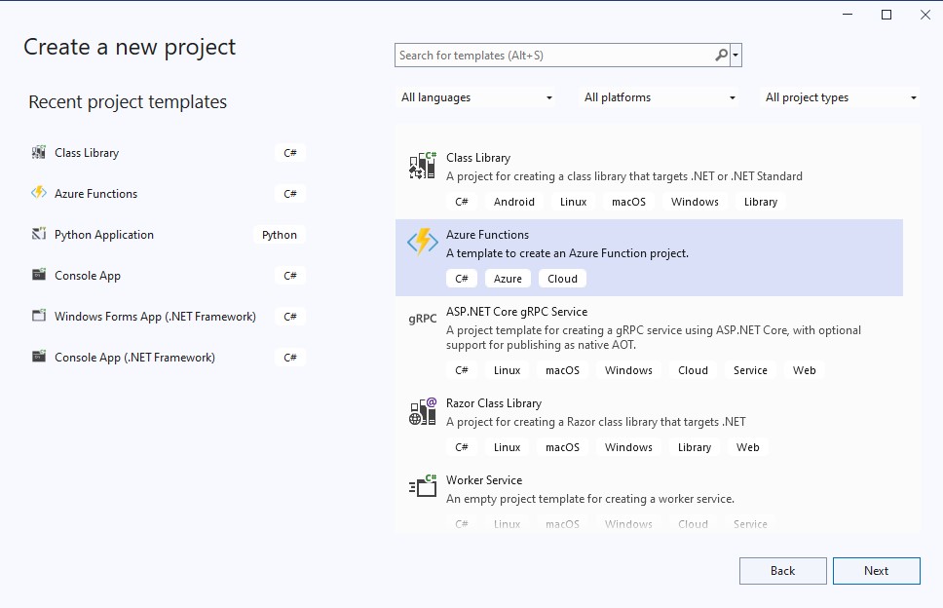
Task: Open the All project types filter dropdown
Action: 840,97
